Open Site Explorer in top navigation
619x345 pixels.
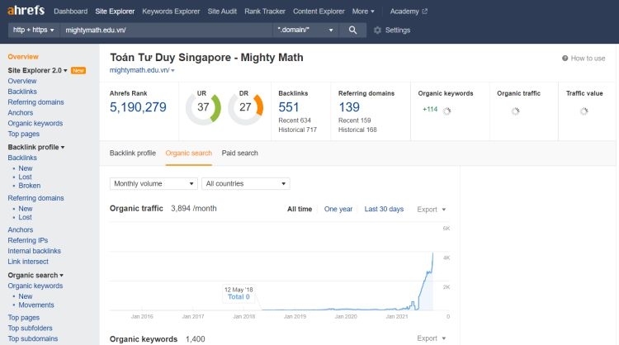[115, 12]
